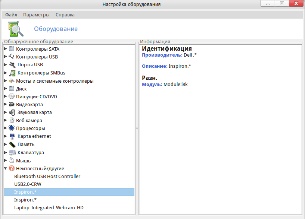Click the hardware magnifier logo icon

point(16,29)
